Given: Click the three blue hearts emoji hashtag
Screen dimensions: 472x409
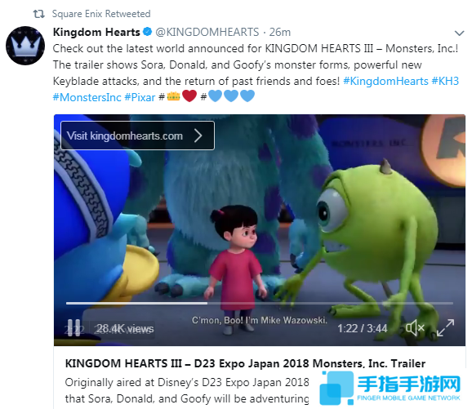Looking at the screenshot, I should [x=228, y=96].
